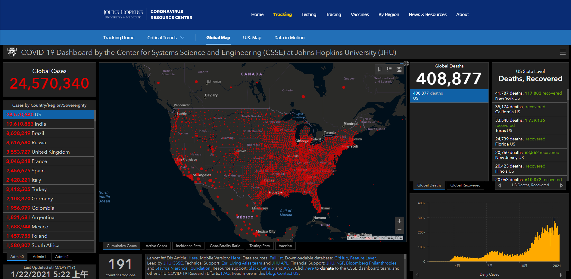This screenshot has height=279, width=571.
Task: Select United Kingdom in the cases list
Action: (x=48, y=152)
